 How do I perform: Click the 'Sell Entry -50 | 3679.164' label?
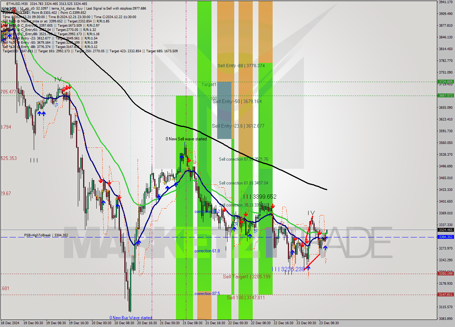tap(237, 101)
